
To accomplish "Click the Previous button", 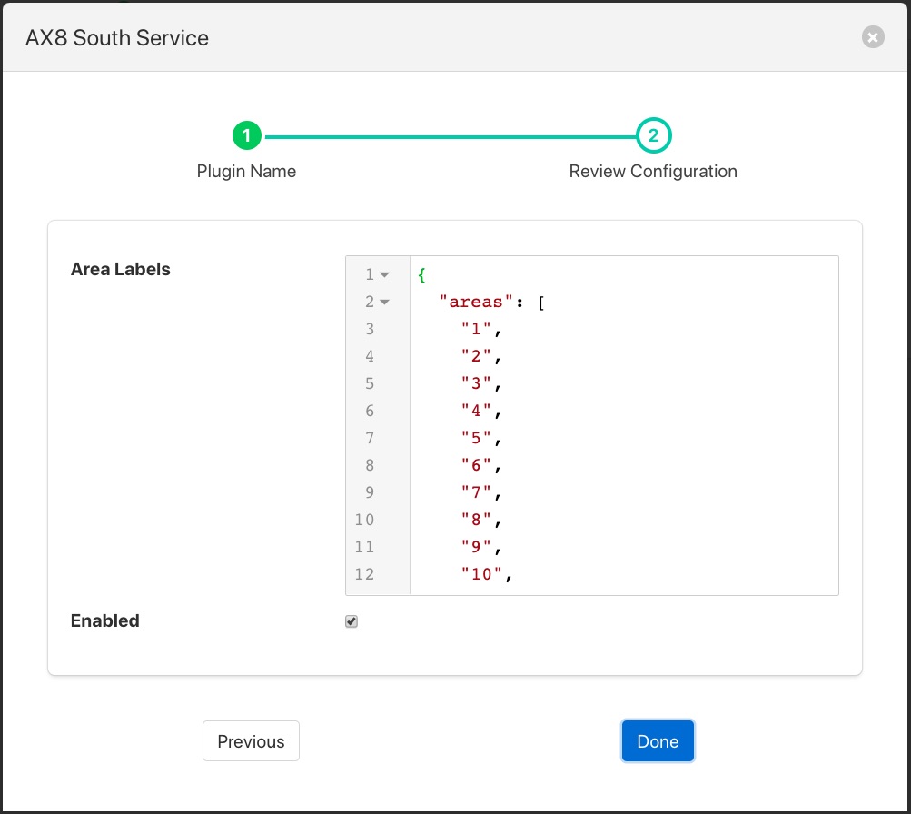I will point(251,741).
